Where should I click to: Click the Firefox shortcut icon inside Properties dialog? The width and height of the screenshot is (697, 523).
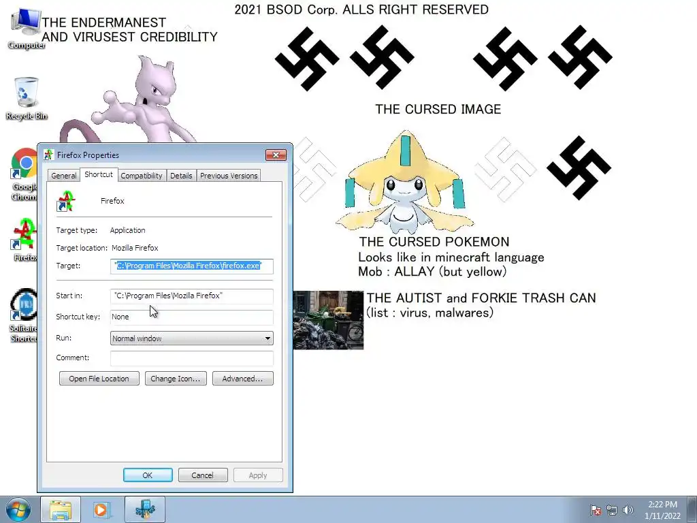66,201
